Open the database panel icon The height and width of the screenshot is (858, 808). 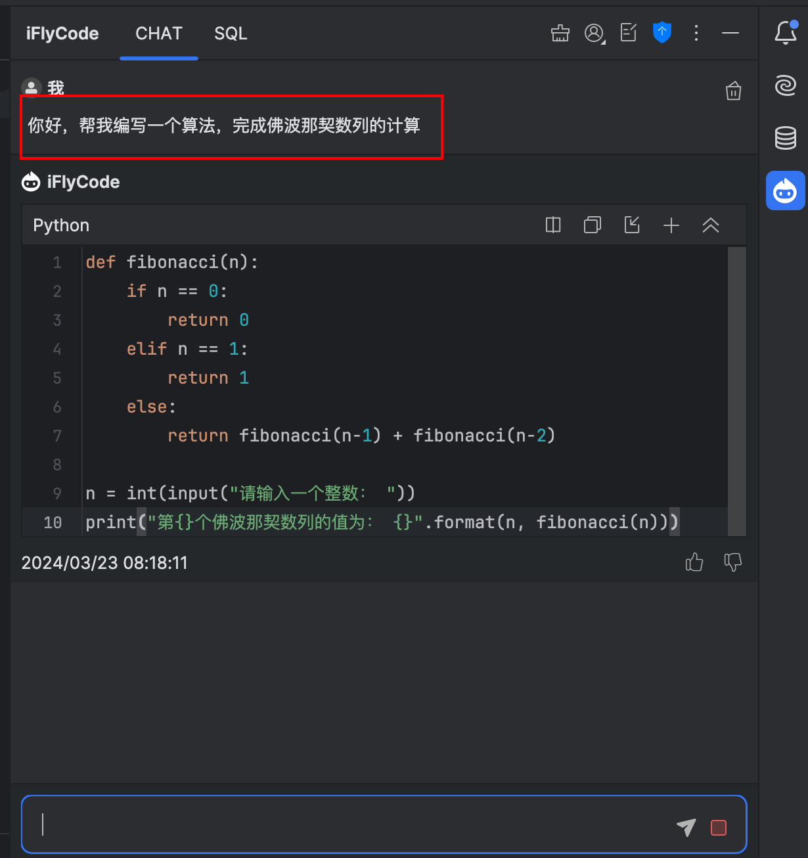(x=786, y=139)
